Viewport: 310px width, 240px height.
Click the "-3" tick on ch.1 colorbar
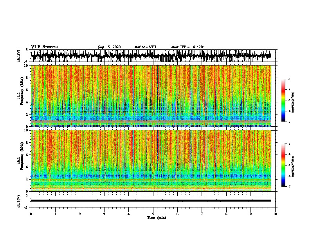(x=288, y=79)
